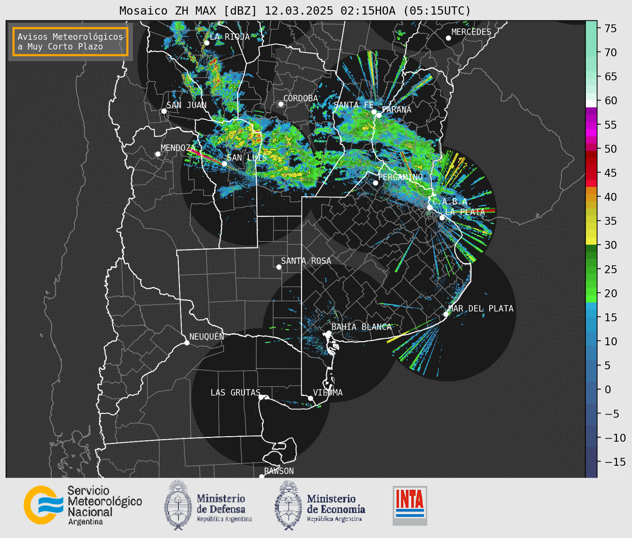Click the Pergamino city marker dot
This screenshot has height=538, width=632.
click(375, 183)
